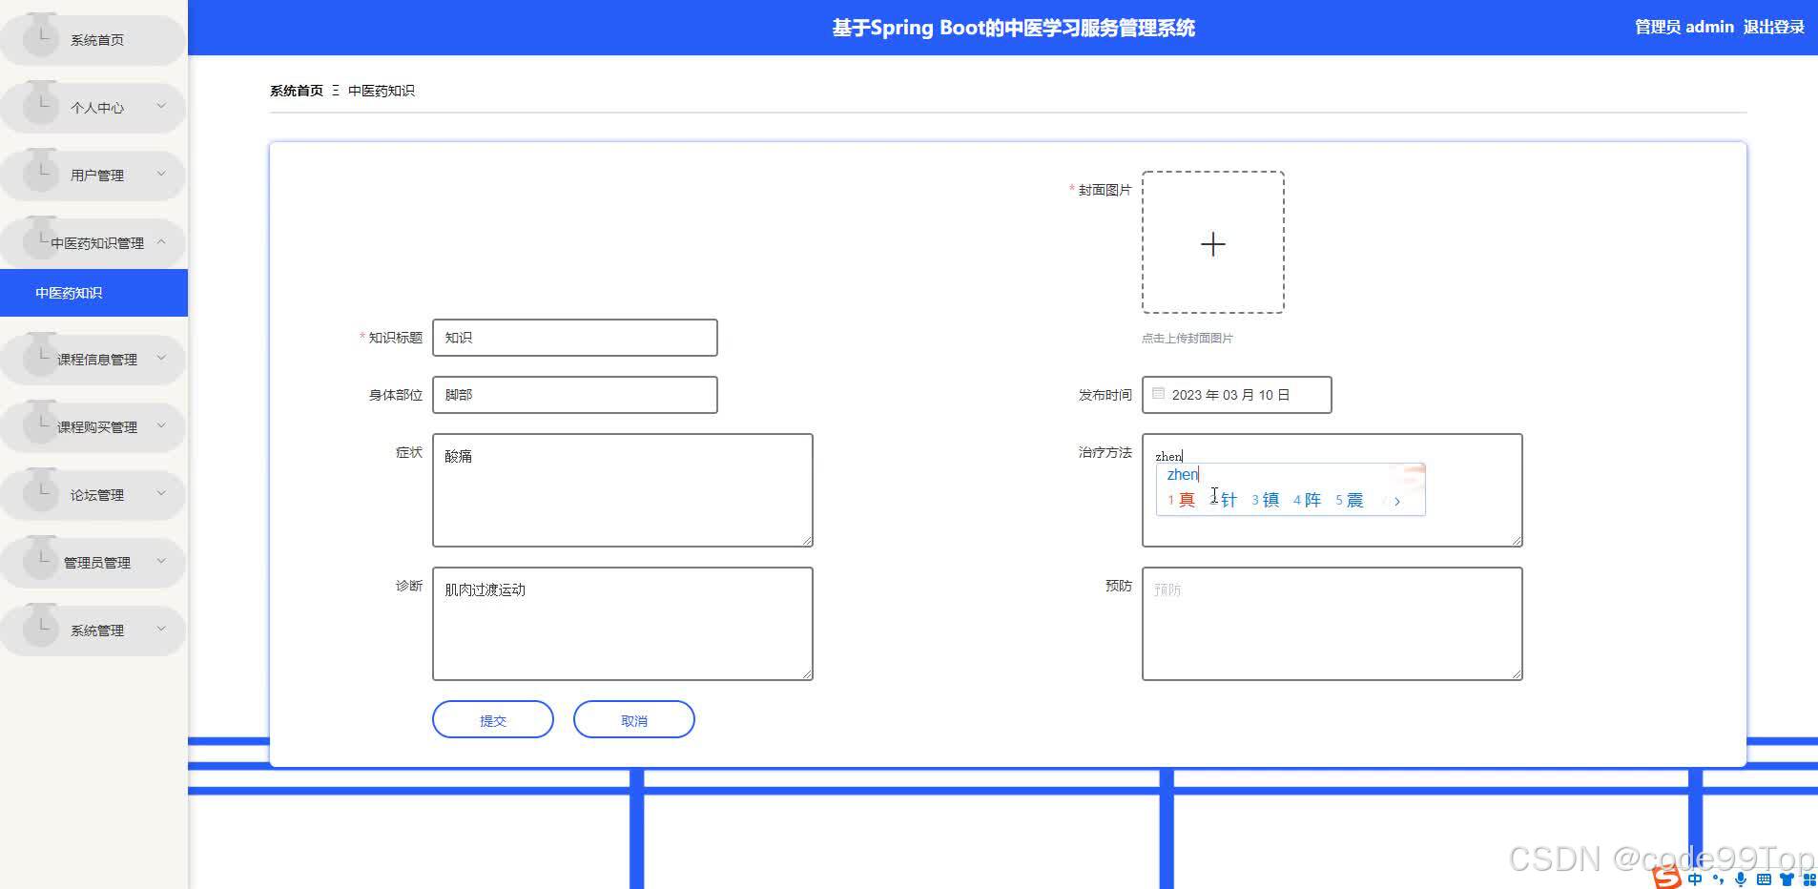The image size is (1818, 889).
Task: Choose IME candidate 3 镇
Action: (x=1265, y=500)
